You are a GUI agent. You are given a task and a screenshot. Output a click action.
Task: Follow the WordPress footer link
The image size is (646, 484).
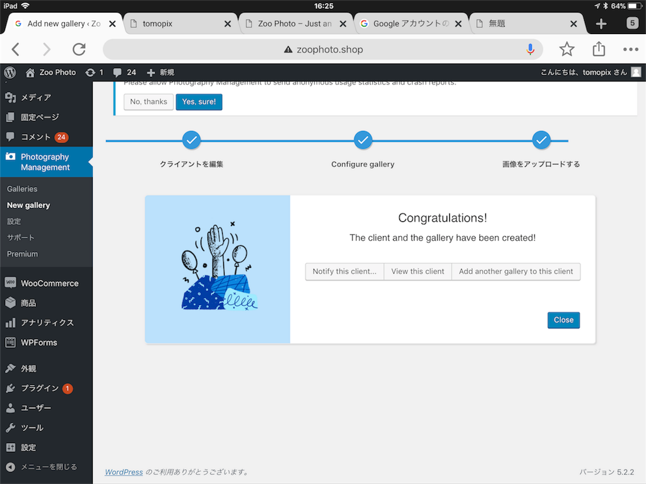(124, 472)
